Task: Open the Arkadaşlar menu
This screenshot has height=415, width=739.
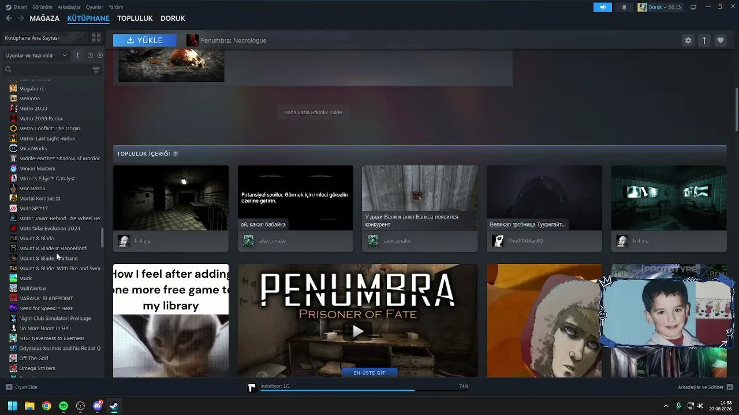Action: tap(69, 7)
